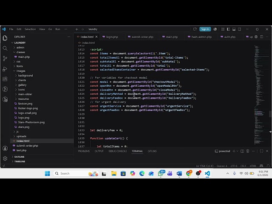This screenshot has height=204, width=272.
Task: Open Google Chrome from taskbar
Action: (189, 173)
